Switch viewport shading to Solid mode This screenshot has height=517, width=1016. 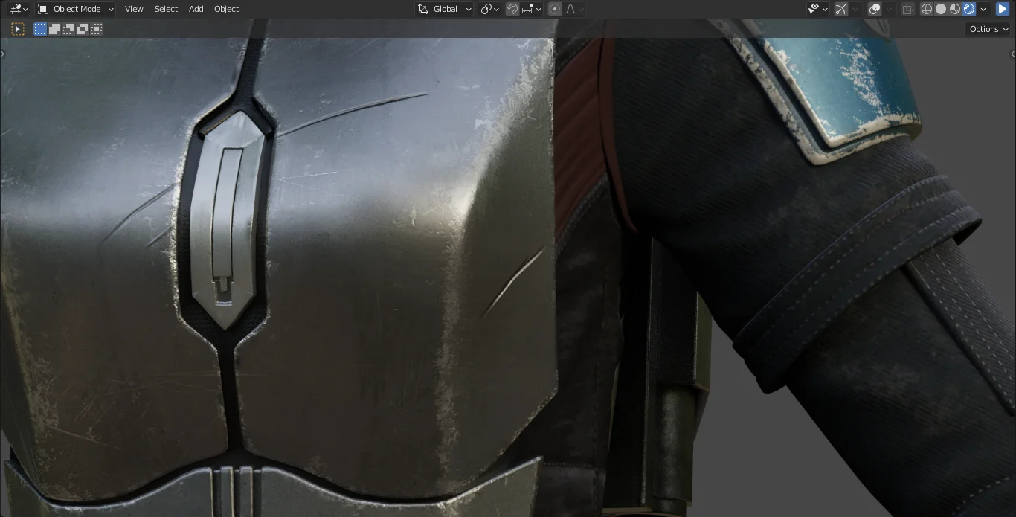click(940, 9)
